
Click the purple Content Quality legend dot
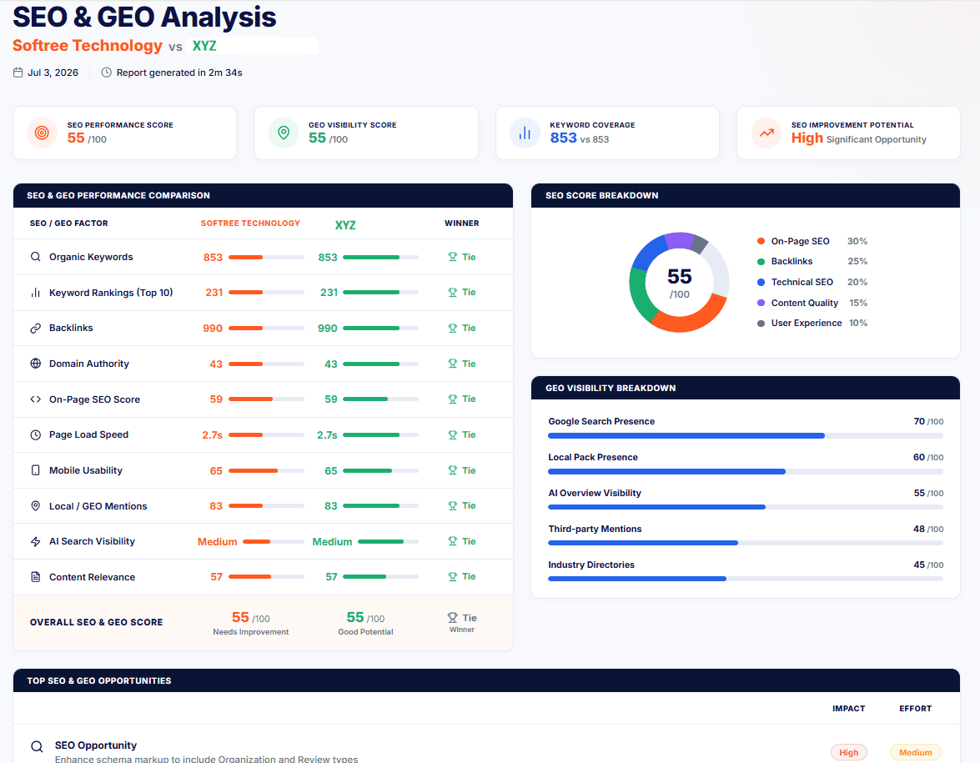[x=761, y=303]
